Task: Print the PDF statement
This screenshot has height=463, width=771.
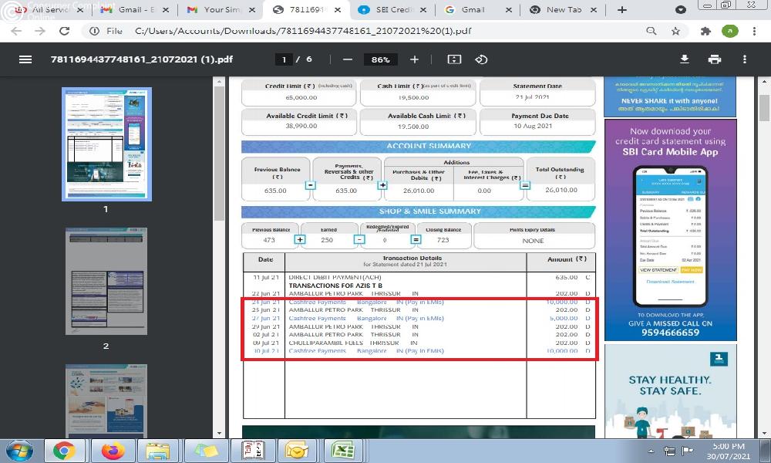Action: pyautogui.click(x=715, y=59)
